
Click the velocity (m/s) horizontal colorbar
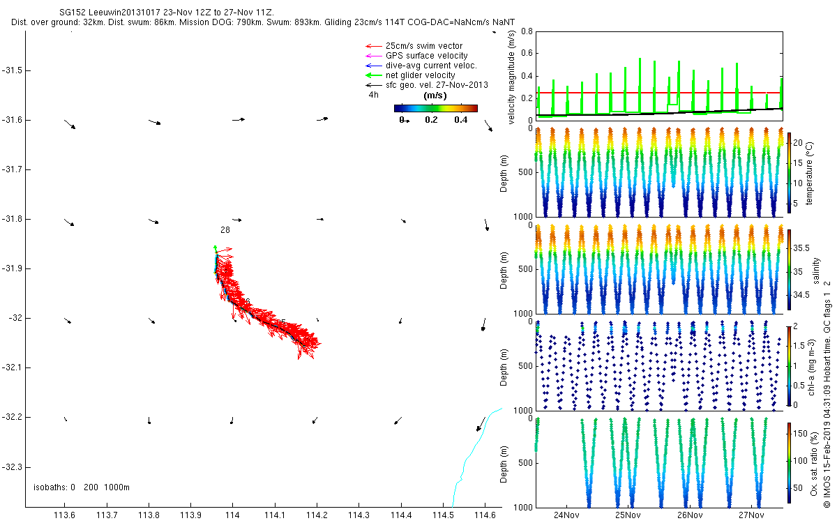point(435,108)
